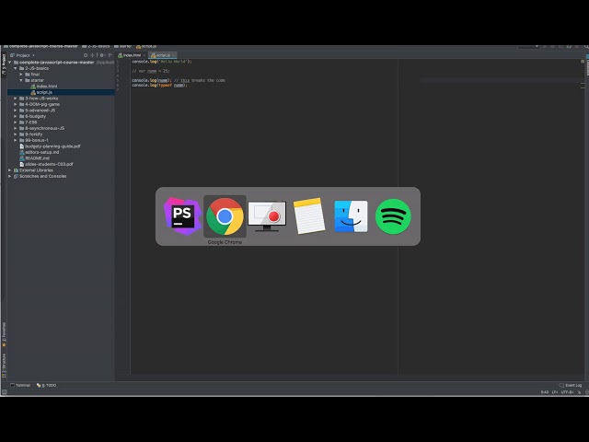Select editors-setup.md in the tree
This screenshot has height=442, width=589.
61,152
